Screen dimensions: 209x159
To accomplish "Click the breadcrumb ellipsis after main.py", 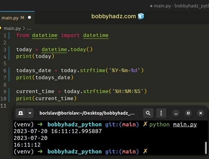I will click(x=29, y=28).
